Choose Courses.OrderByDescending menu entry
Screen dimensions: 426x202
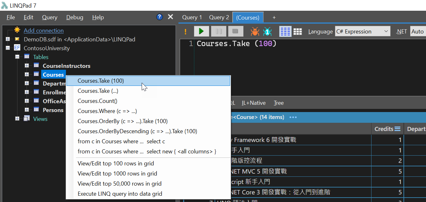point(148,131)
